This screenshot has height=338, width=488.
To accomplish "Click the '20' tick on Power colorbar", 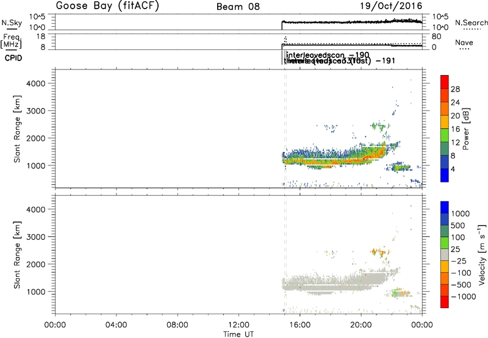I will click(x=455, y=116).
